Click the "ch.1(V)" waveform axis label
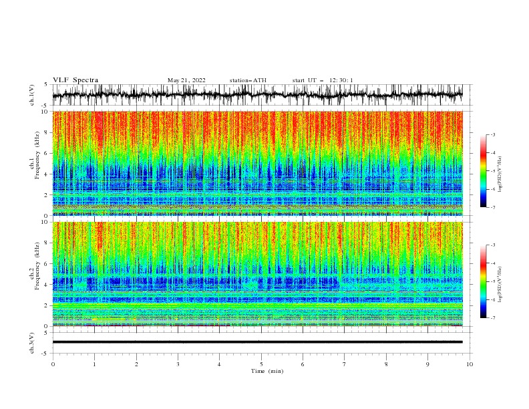 (32, 95)
